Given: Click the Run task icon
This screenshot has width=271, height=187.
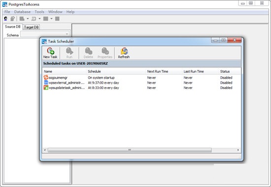Looking at the screenshot, I should (x=69, y=51).
